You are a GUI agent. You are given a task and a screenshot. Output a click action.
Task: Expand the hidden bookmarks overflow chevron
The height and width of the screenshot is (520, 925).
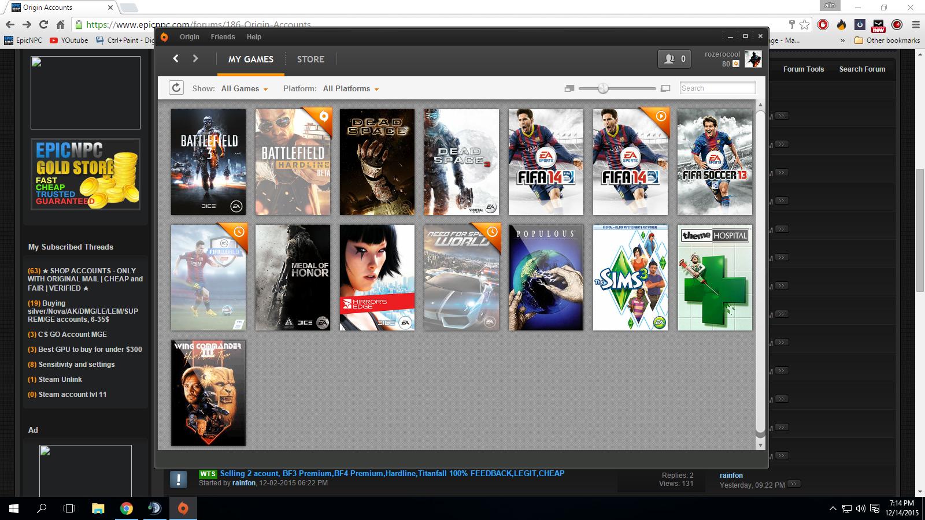pyautogui.click(x=842, y=40)
